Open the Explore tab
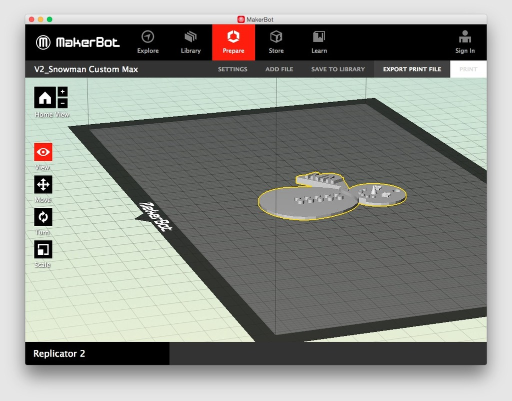This screenshot has width=512, height=401. pos(148,42)
